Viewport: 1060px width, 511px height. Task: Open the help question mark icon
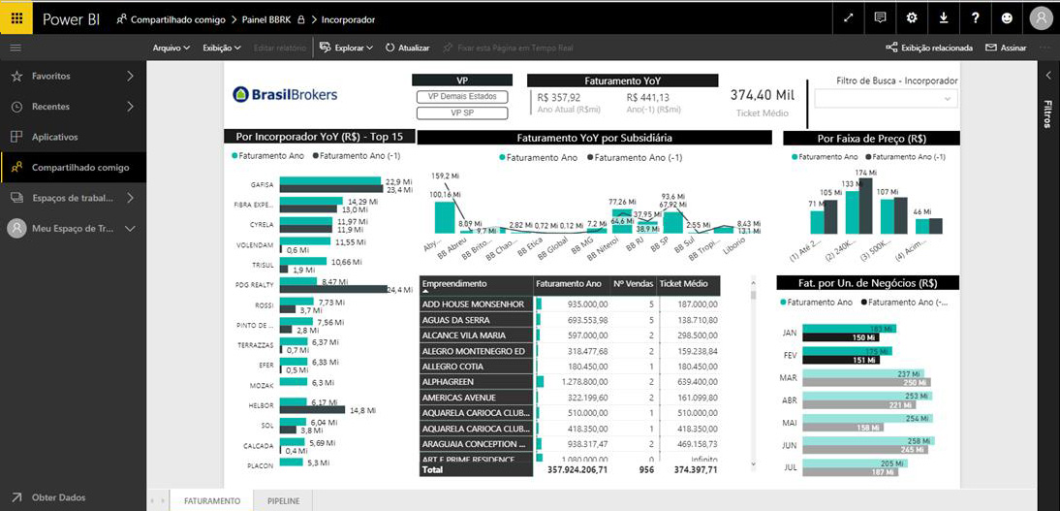tap(975, 19)
